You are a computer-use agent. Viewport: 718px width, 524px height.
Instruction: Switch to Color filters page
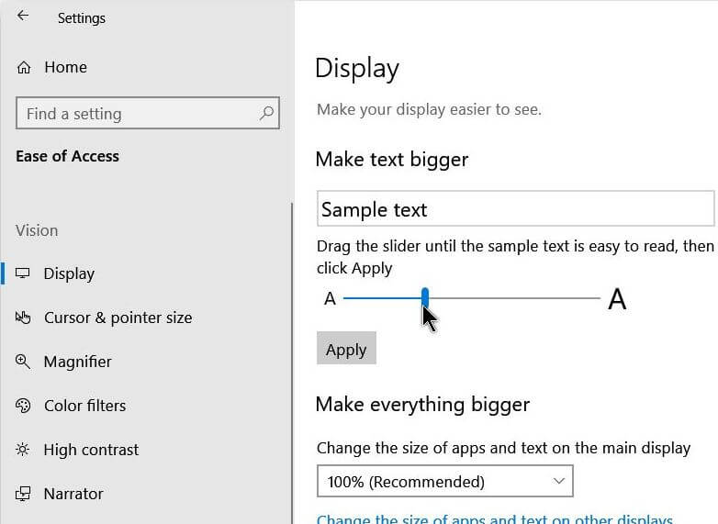[x=84, y=406]
